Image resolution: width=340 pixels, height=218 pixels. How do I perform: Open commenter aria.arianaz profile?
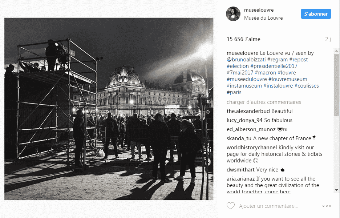240,179
